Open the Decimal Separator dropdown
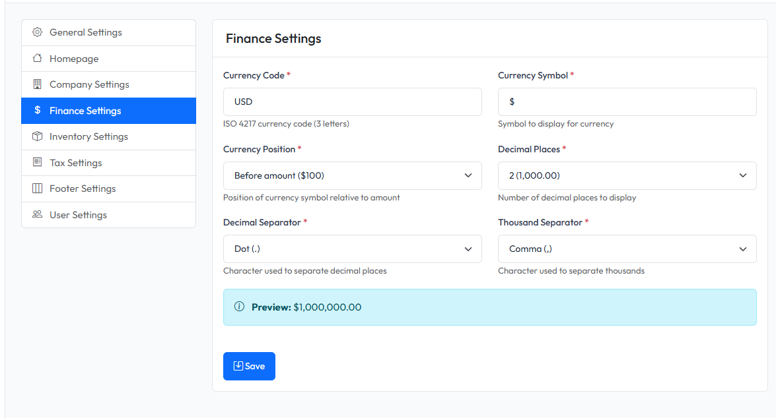 [x=352, y=249]
